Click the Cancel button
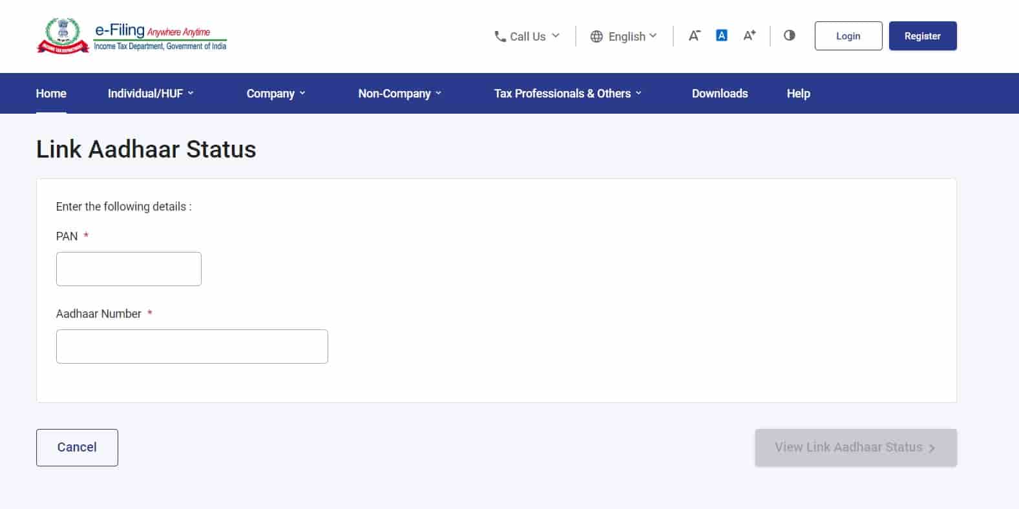1019x509 pixels. [77, 448]
